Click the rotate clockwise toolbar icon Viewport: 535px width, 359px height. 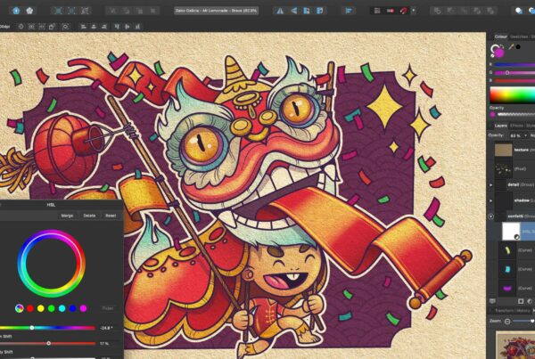tap(320, 11)
